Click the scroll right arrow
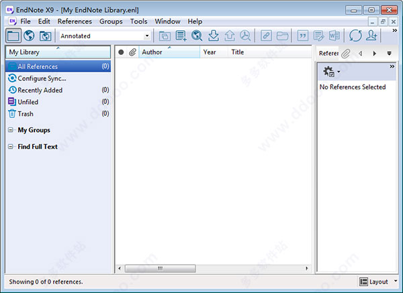The height and width of the screenshot is (293, 403). (x=307, y=268)
